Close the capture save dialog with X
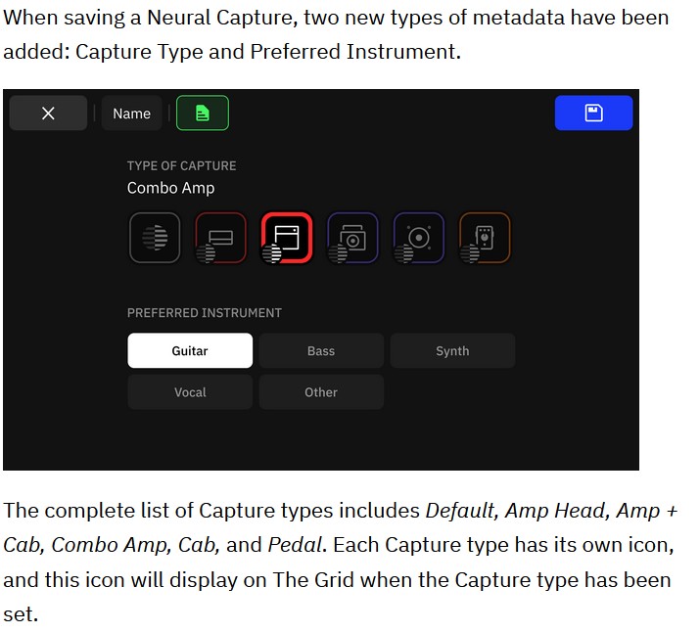 tap(48, 113)
